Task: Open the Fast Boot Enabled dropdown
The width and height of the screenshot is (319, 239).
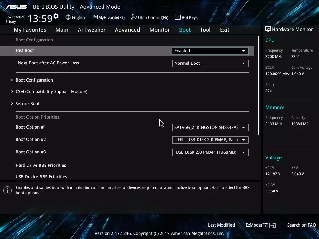Action: point(210,51)
